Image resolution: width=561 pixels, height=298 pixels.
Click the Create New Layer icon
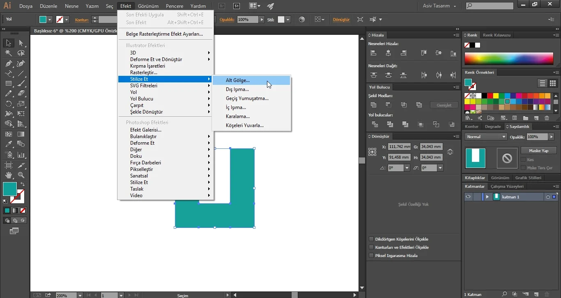click(536, 294)
